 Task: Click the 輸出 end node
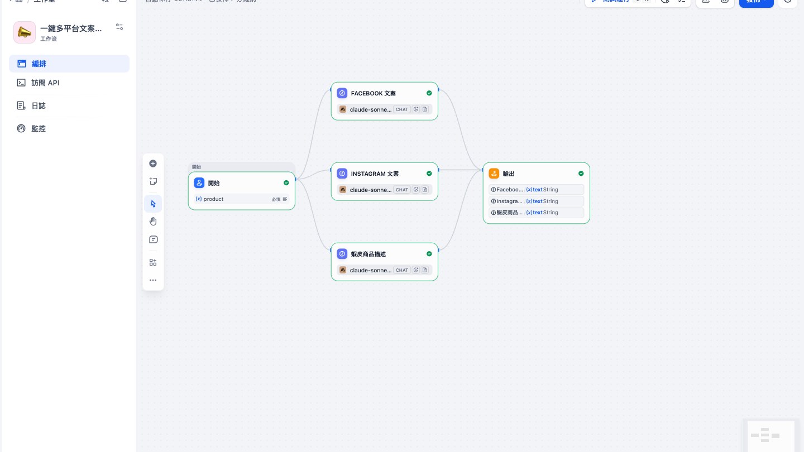point(536,193)
